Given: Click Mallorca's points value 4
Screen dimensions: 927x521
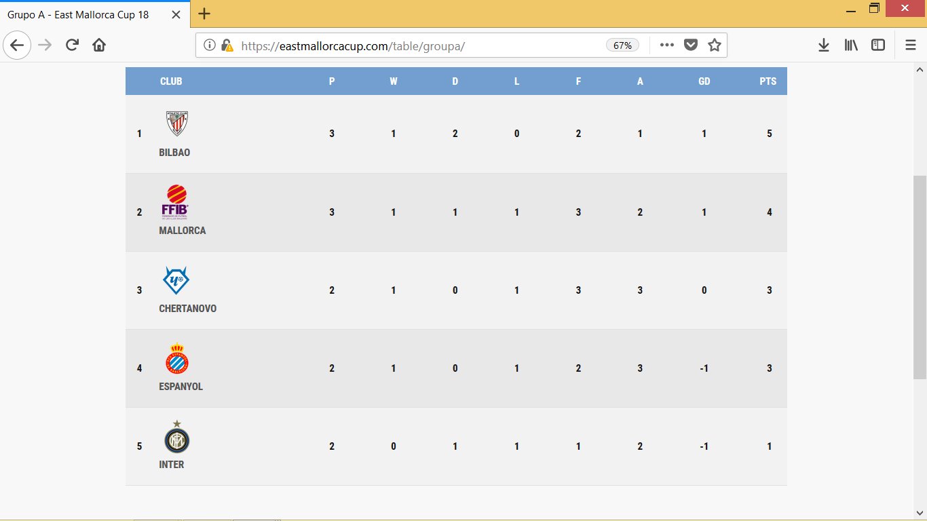Looking at the screenshot, I should click(770, 212).
